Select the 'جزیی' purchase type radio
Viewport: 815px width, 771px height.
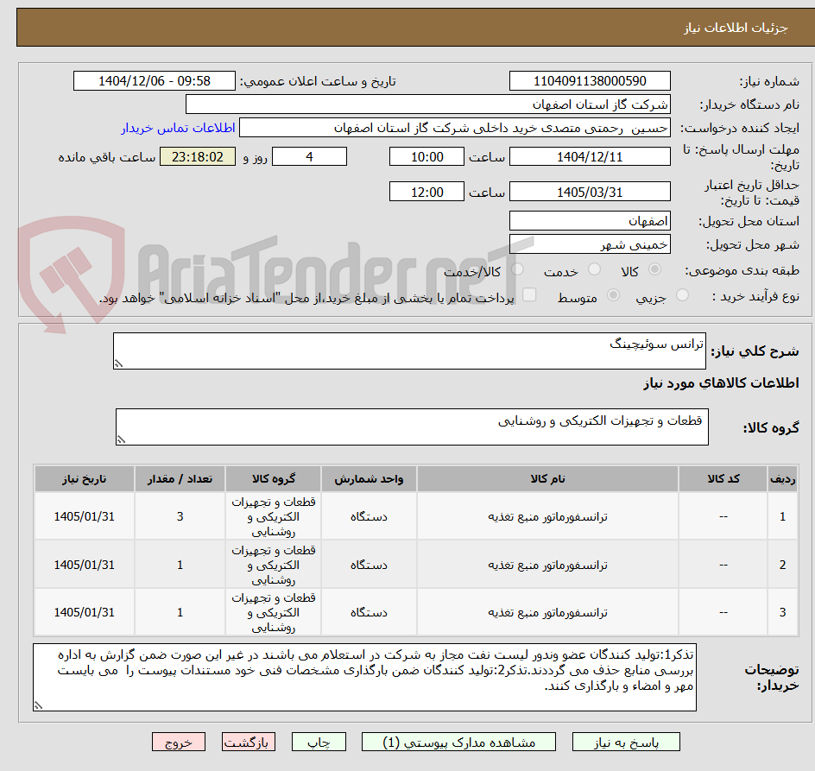click(682, 295)
